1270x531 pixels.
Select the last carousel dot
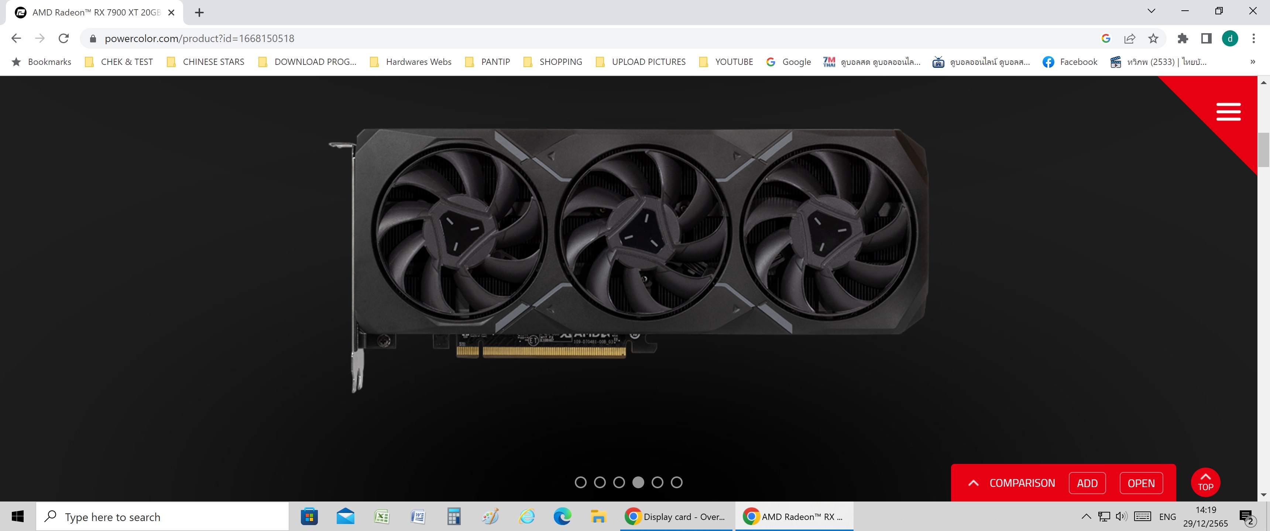676,482
